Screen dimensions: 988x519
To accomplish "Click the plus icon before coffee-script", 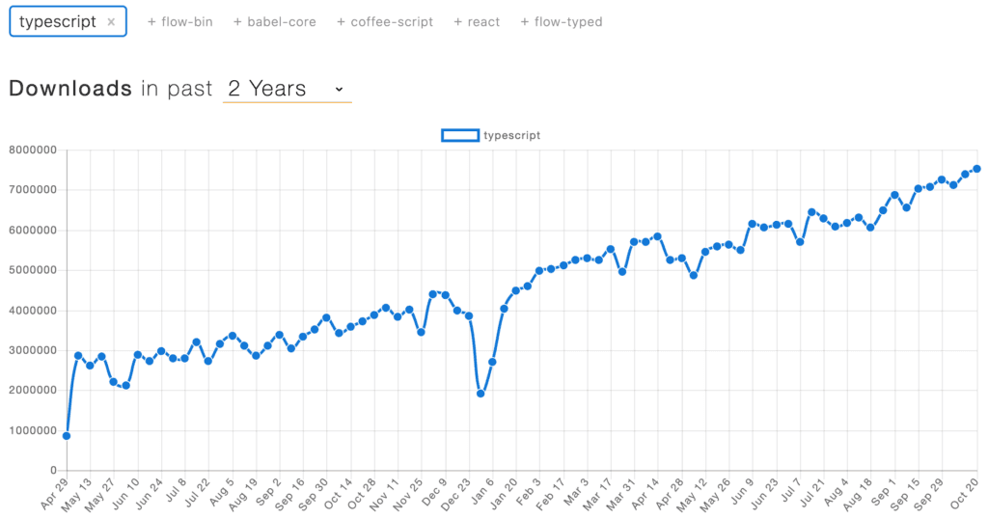I will coord(341,22).
